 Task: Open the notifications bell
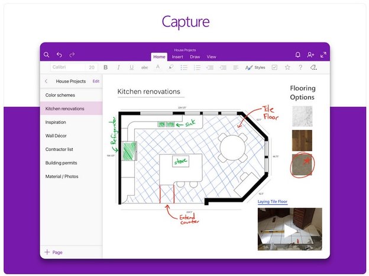pos(298,55)
